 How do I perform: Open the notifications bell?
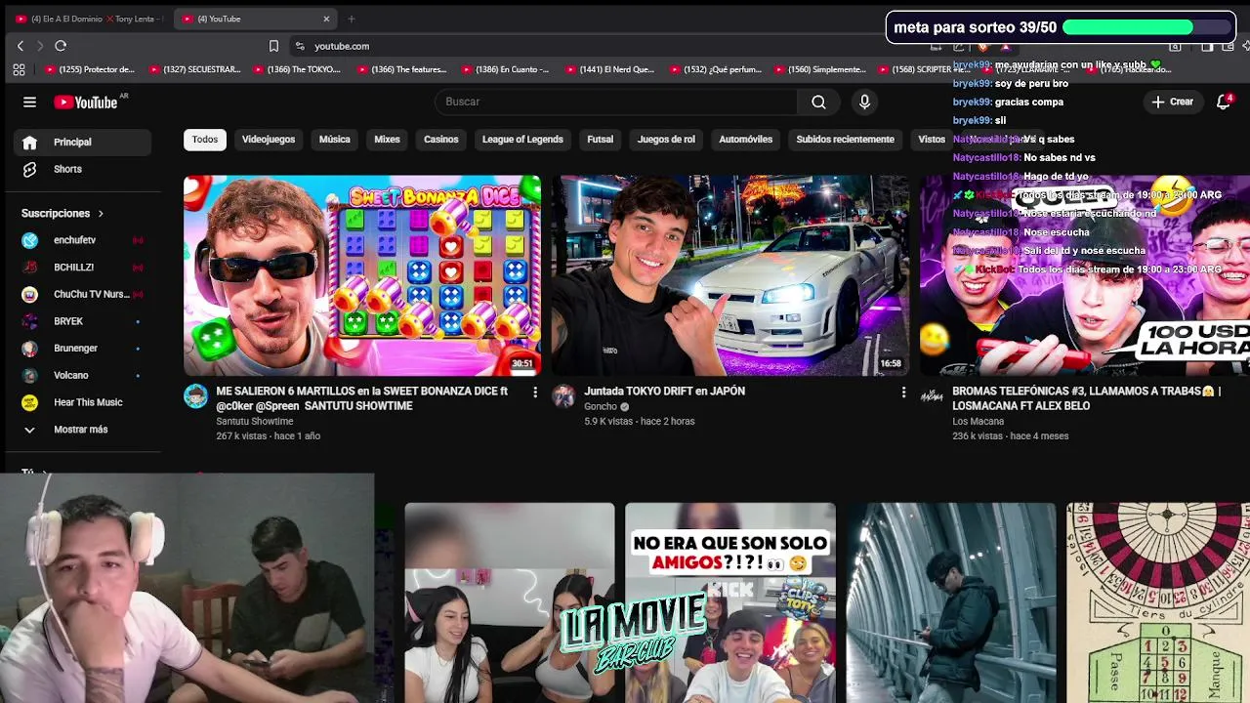pyautogui.click(x=1224, y=102)
